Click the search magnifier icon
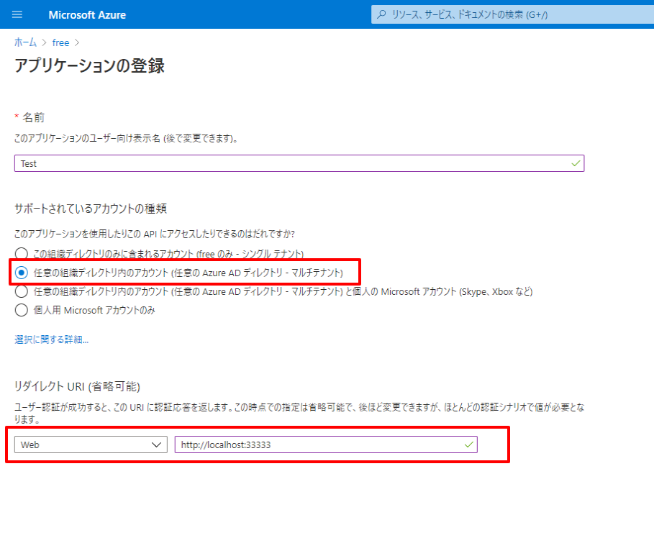654x538 pixels. tap(381, 14)
